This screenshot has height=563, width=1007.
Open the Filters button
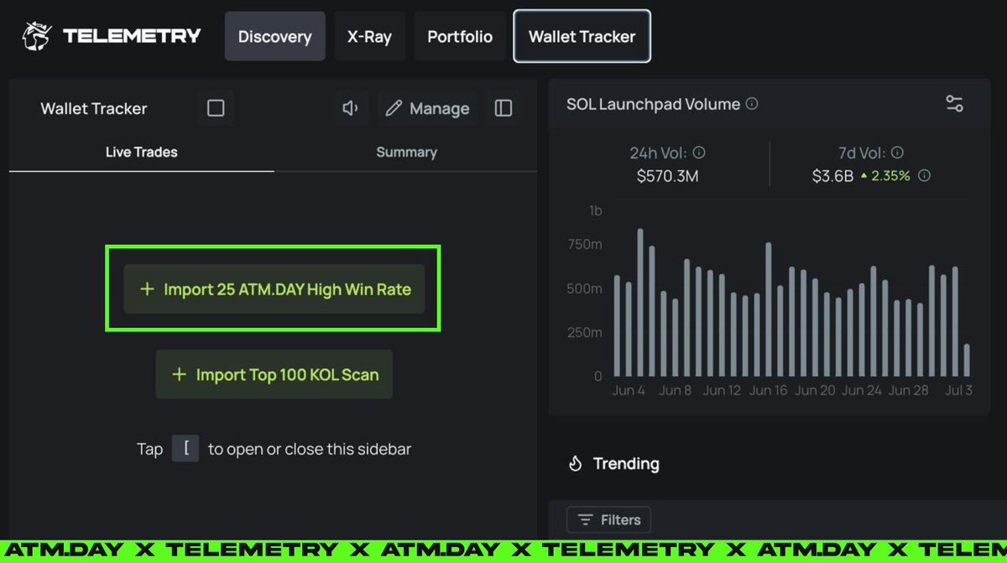608,520
